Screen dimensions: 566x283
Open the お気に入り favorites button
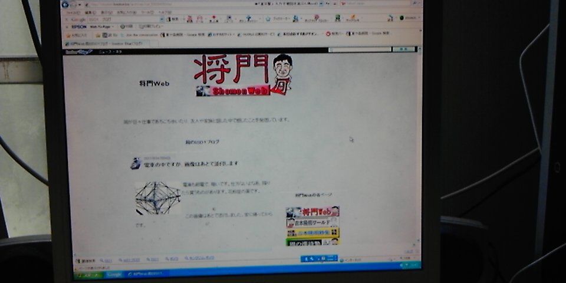[x=77, y=35]
